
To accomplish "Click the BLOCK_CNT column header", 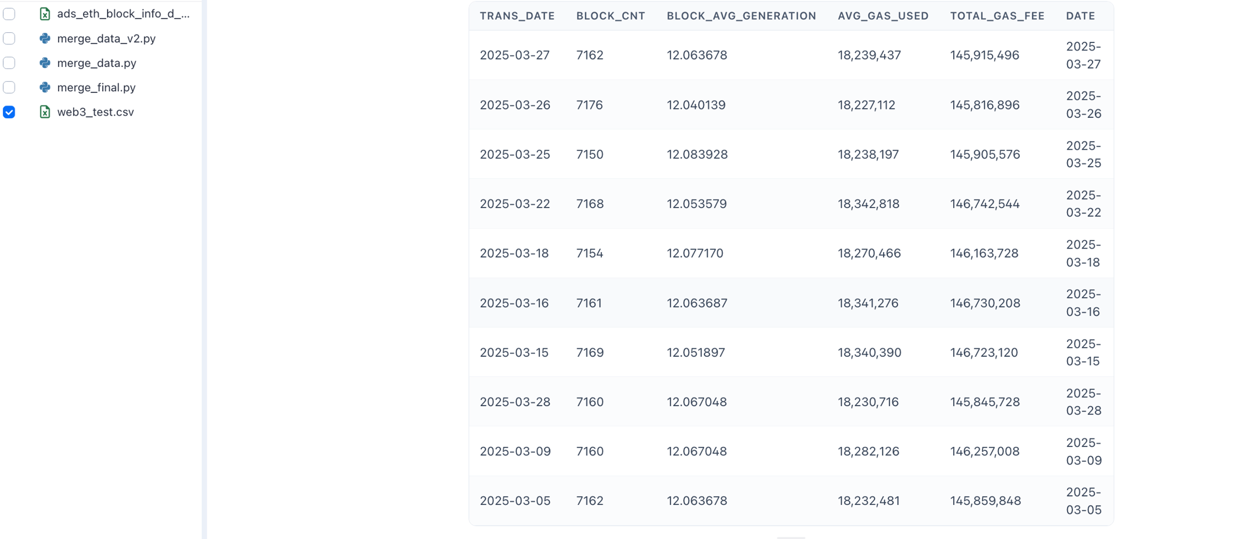I will [x=610, y=16].
